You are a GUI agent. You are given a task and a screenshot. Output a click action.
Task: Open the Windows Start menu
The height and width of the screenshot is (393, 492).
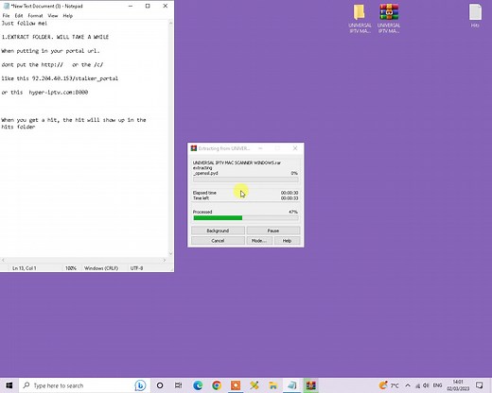pos(9,385)
